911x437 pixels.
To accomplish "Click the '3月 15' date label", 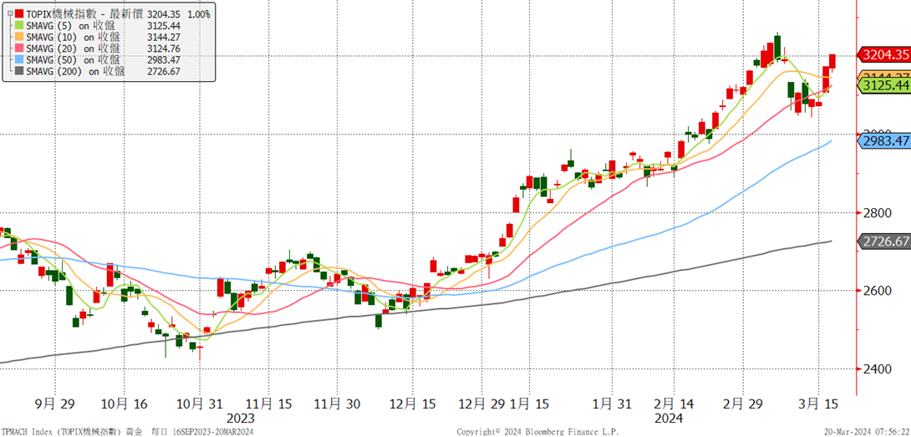I will [819, 404].
